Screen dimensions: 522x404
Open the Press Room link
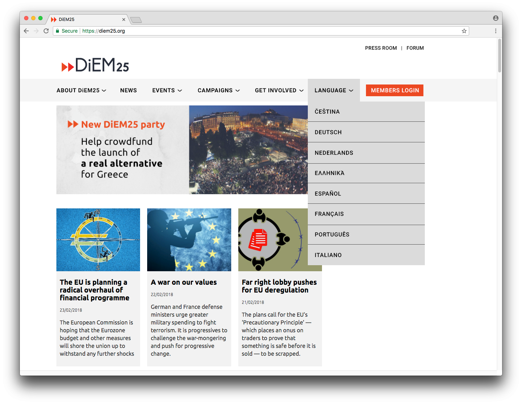tap(381, 48)
